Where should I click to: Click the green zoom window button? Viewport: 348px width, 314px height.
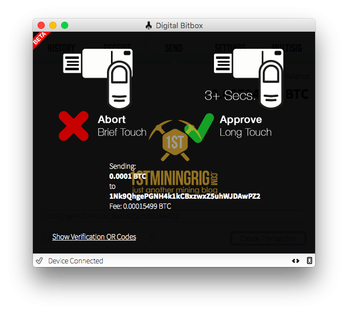click(65, 25)
